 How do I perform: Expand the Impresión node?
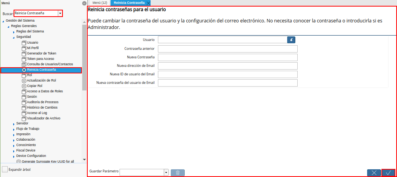[x=14, y=134]
